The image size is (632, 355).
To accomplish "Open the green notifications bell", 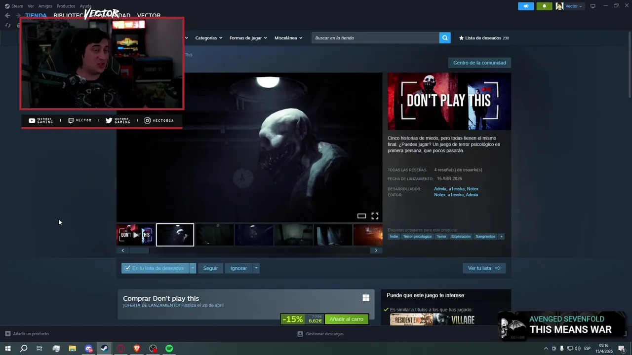I will tap(544, 6).
